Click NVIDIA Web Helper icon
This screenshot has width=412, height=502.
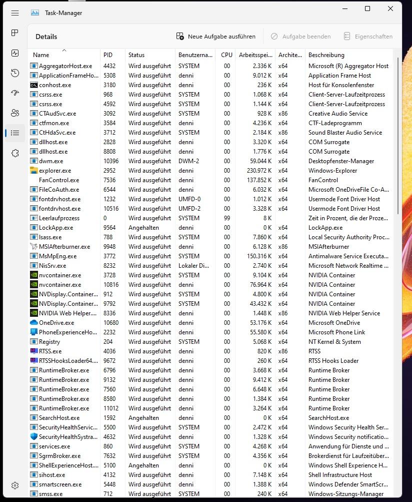[x=33, y=313]
